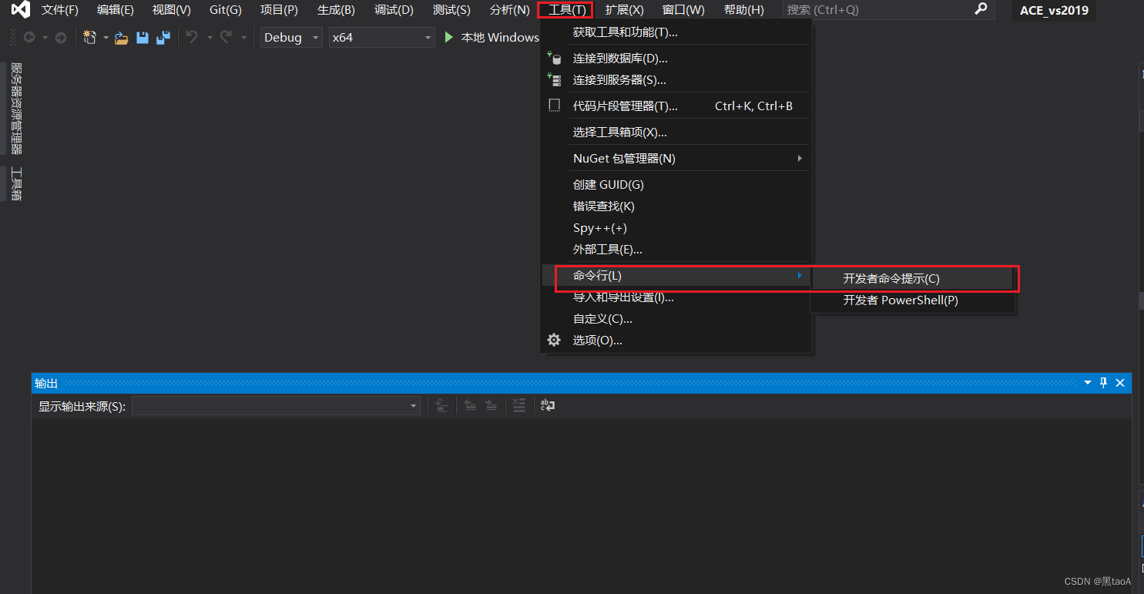Expand the redo history dropdown arrow
Screen dimensions: 1144x594
coord(244,37)
